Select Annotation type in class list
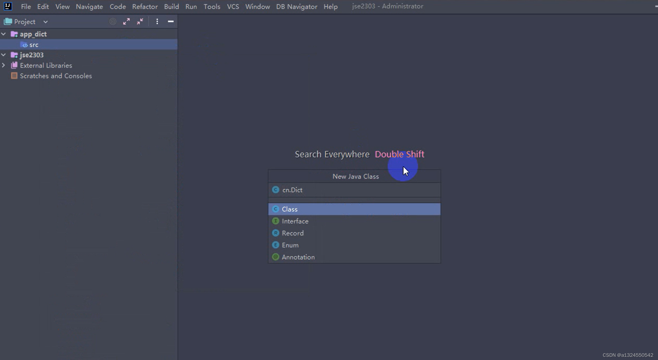The width and height of the screenshot is (658, 360). tap(298, 257)
